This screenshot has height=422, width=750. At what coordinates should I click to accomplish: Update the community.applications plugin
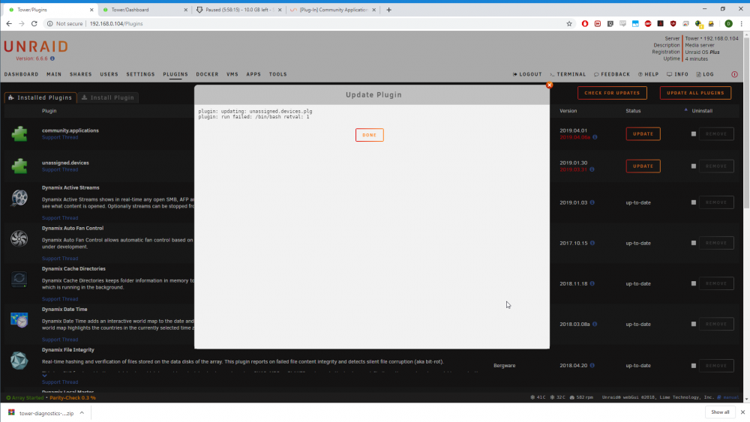[x=643, y=134]
